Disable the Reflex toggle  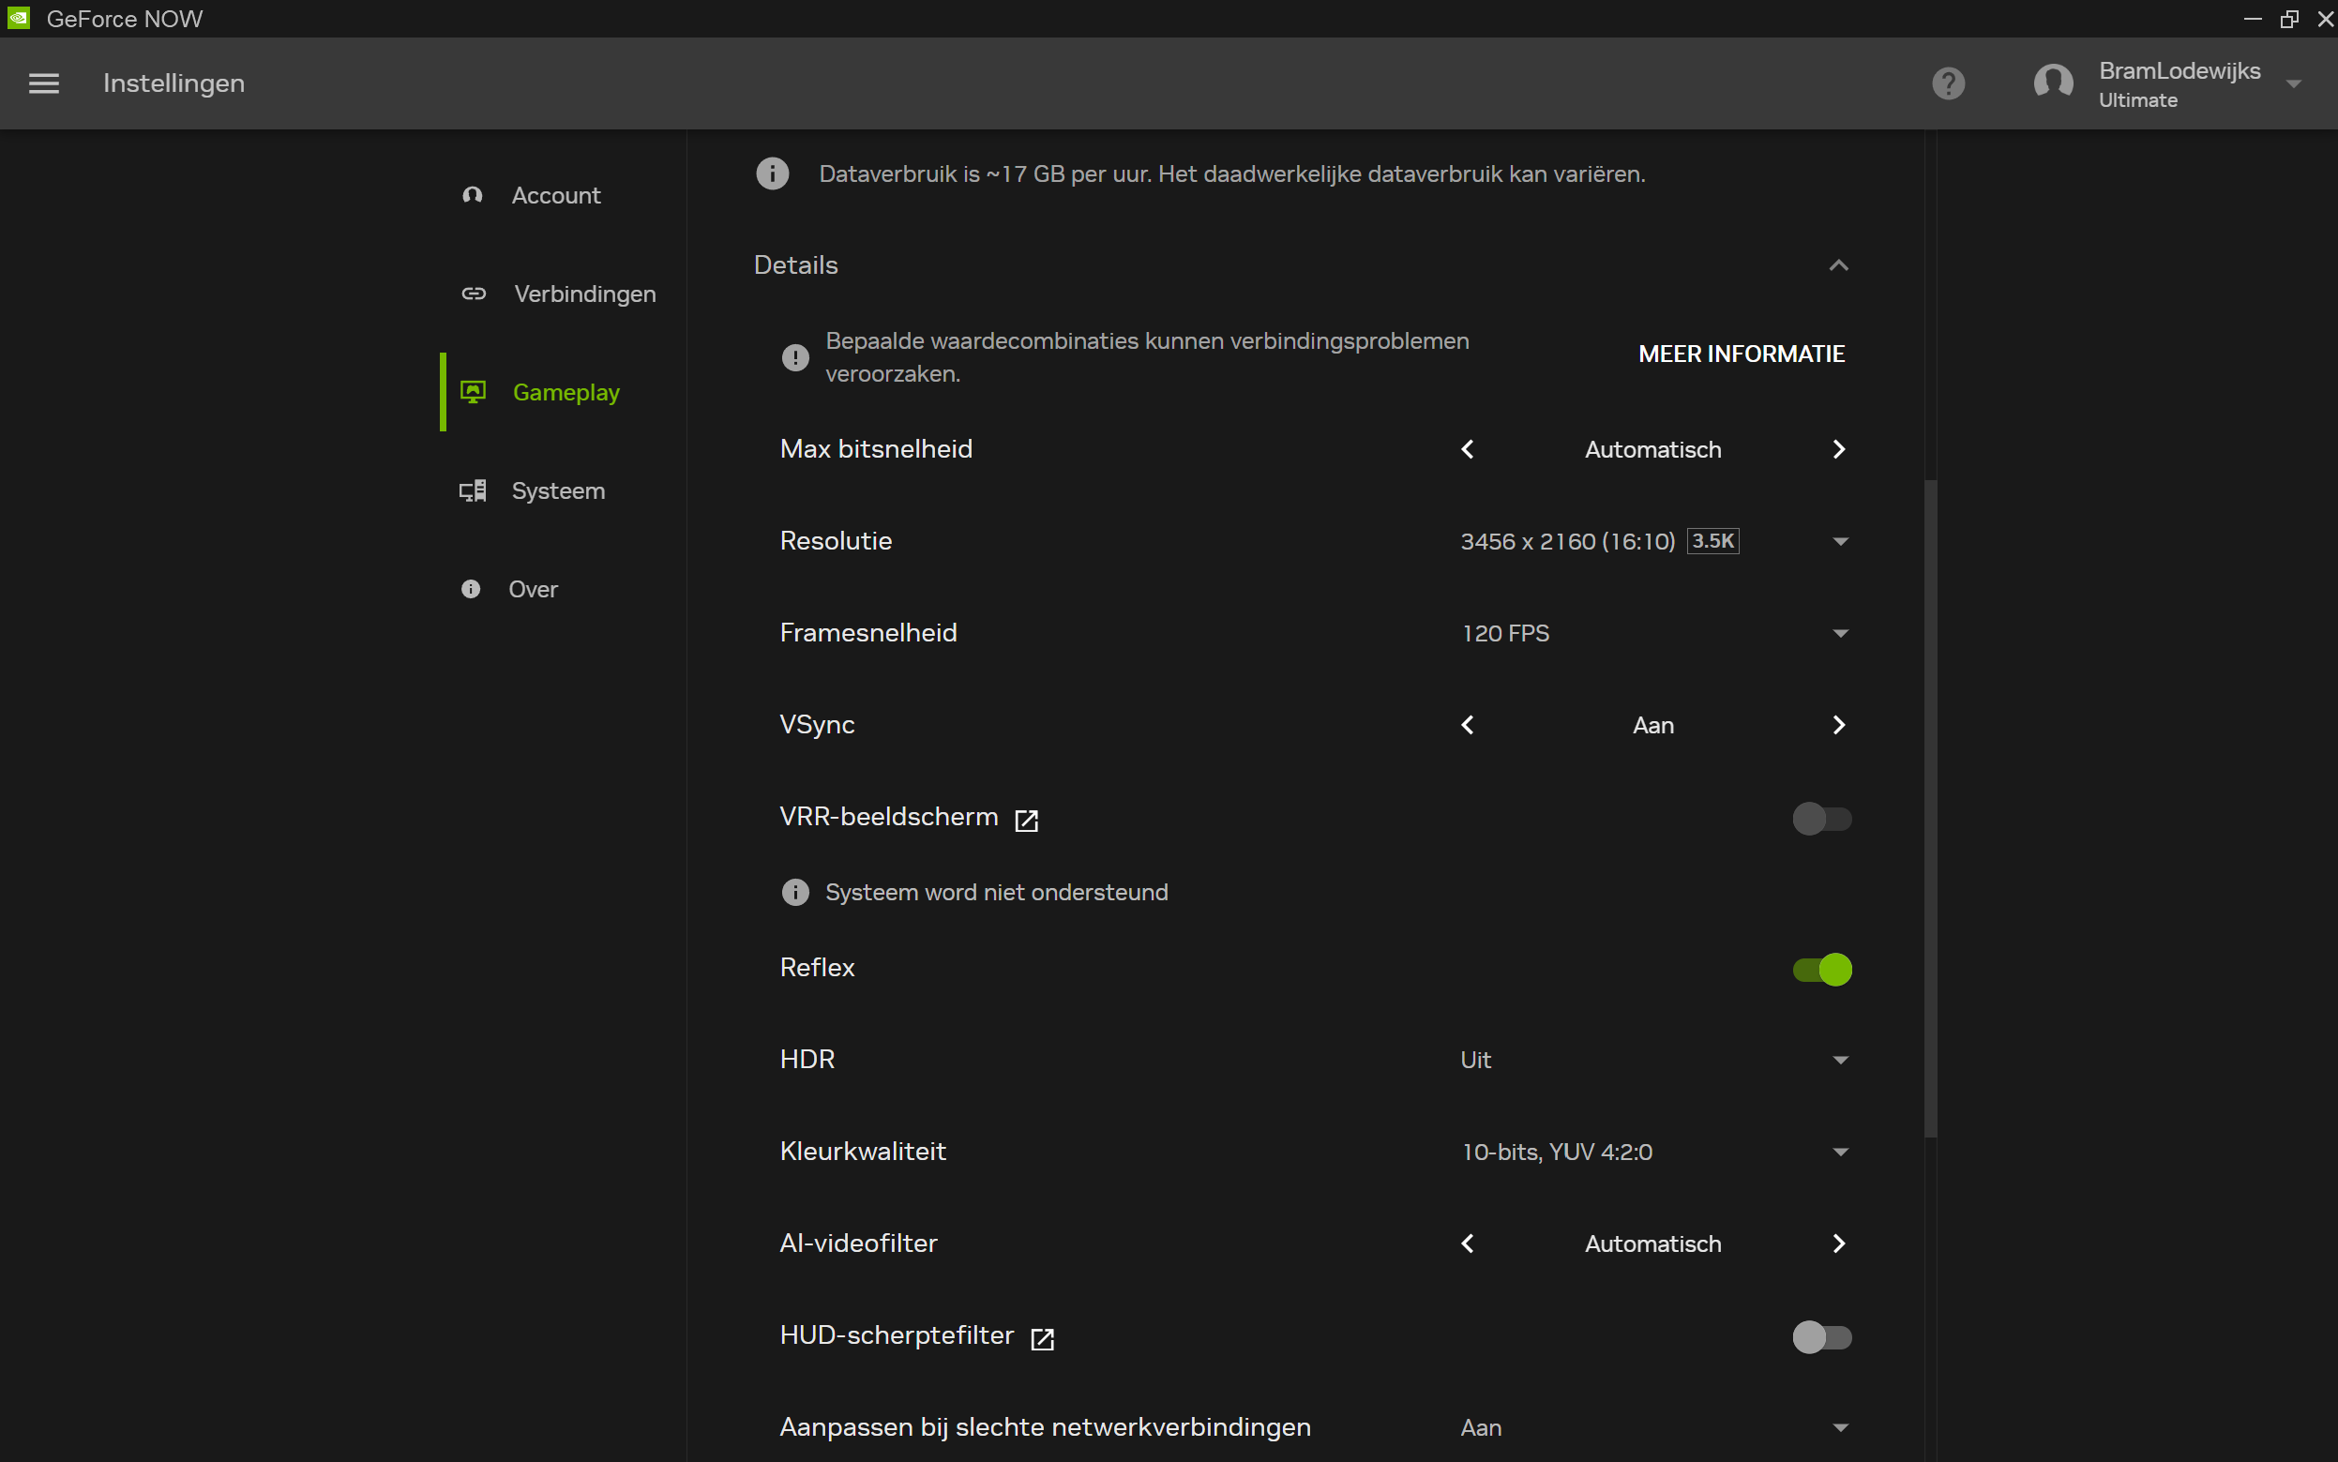pyautogui.click(x=1821, y=969)
